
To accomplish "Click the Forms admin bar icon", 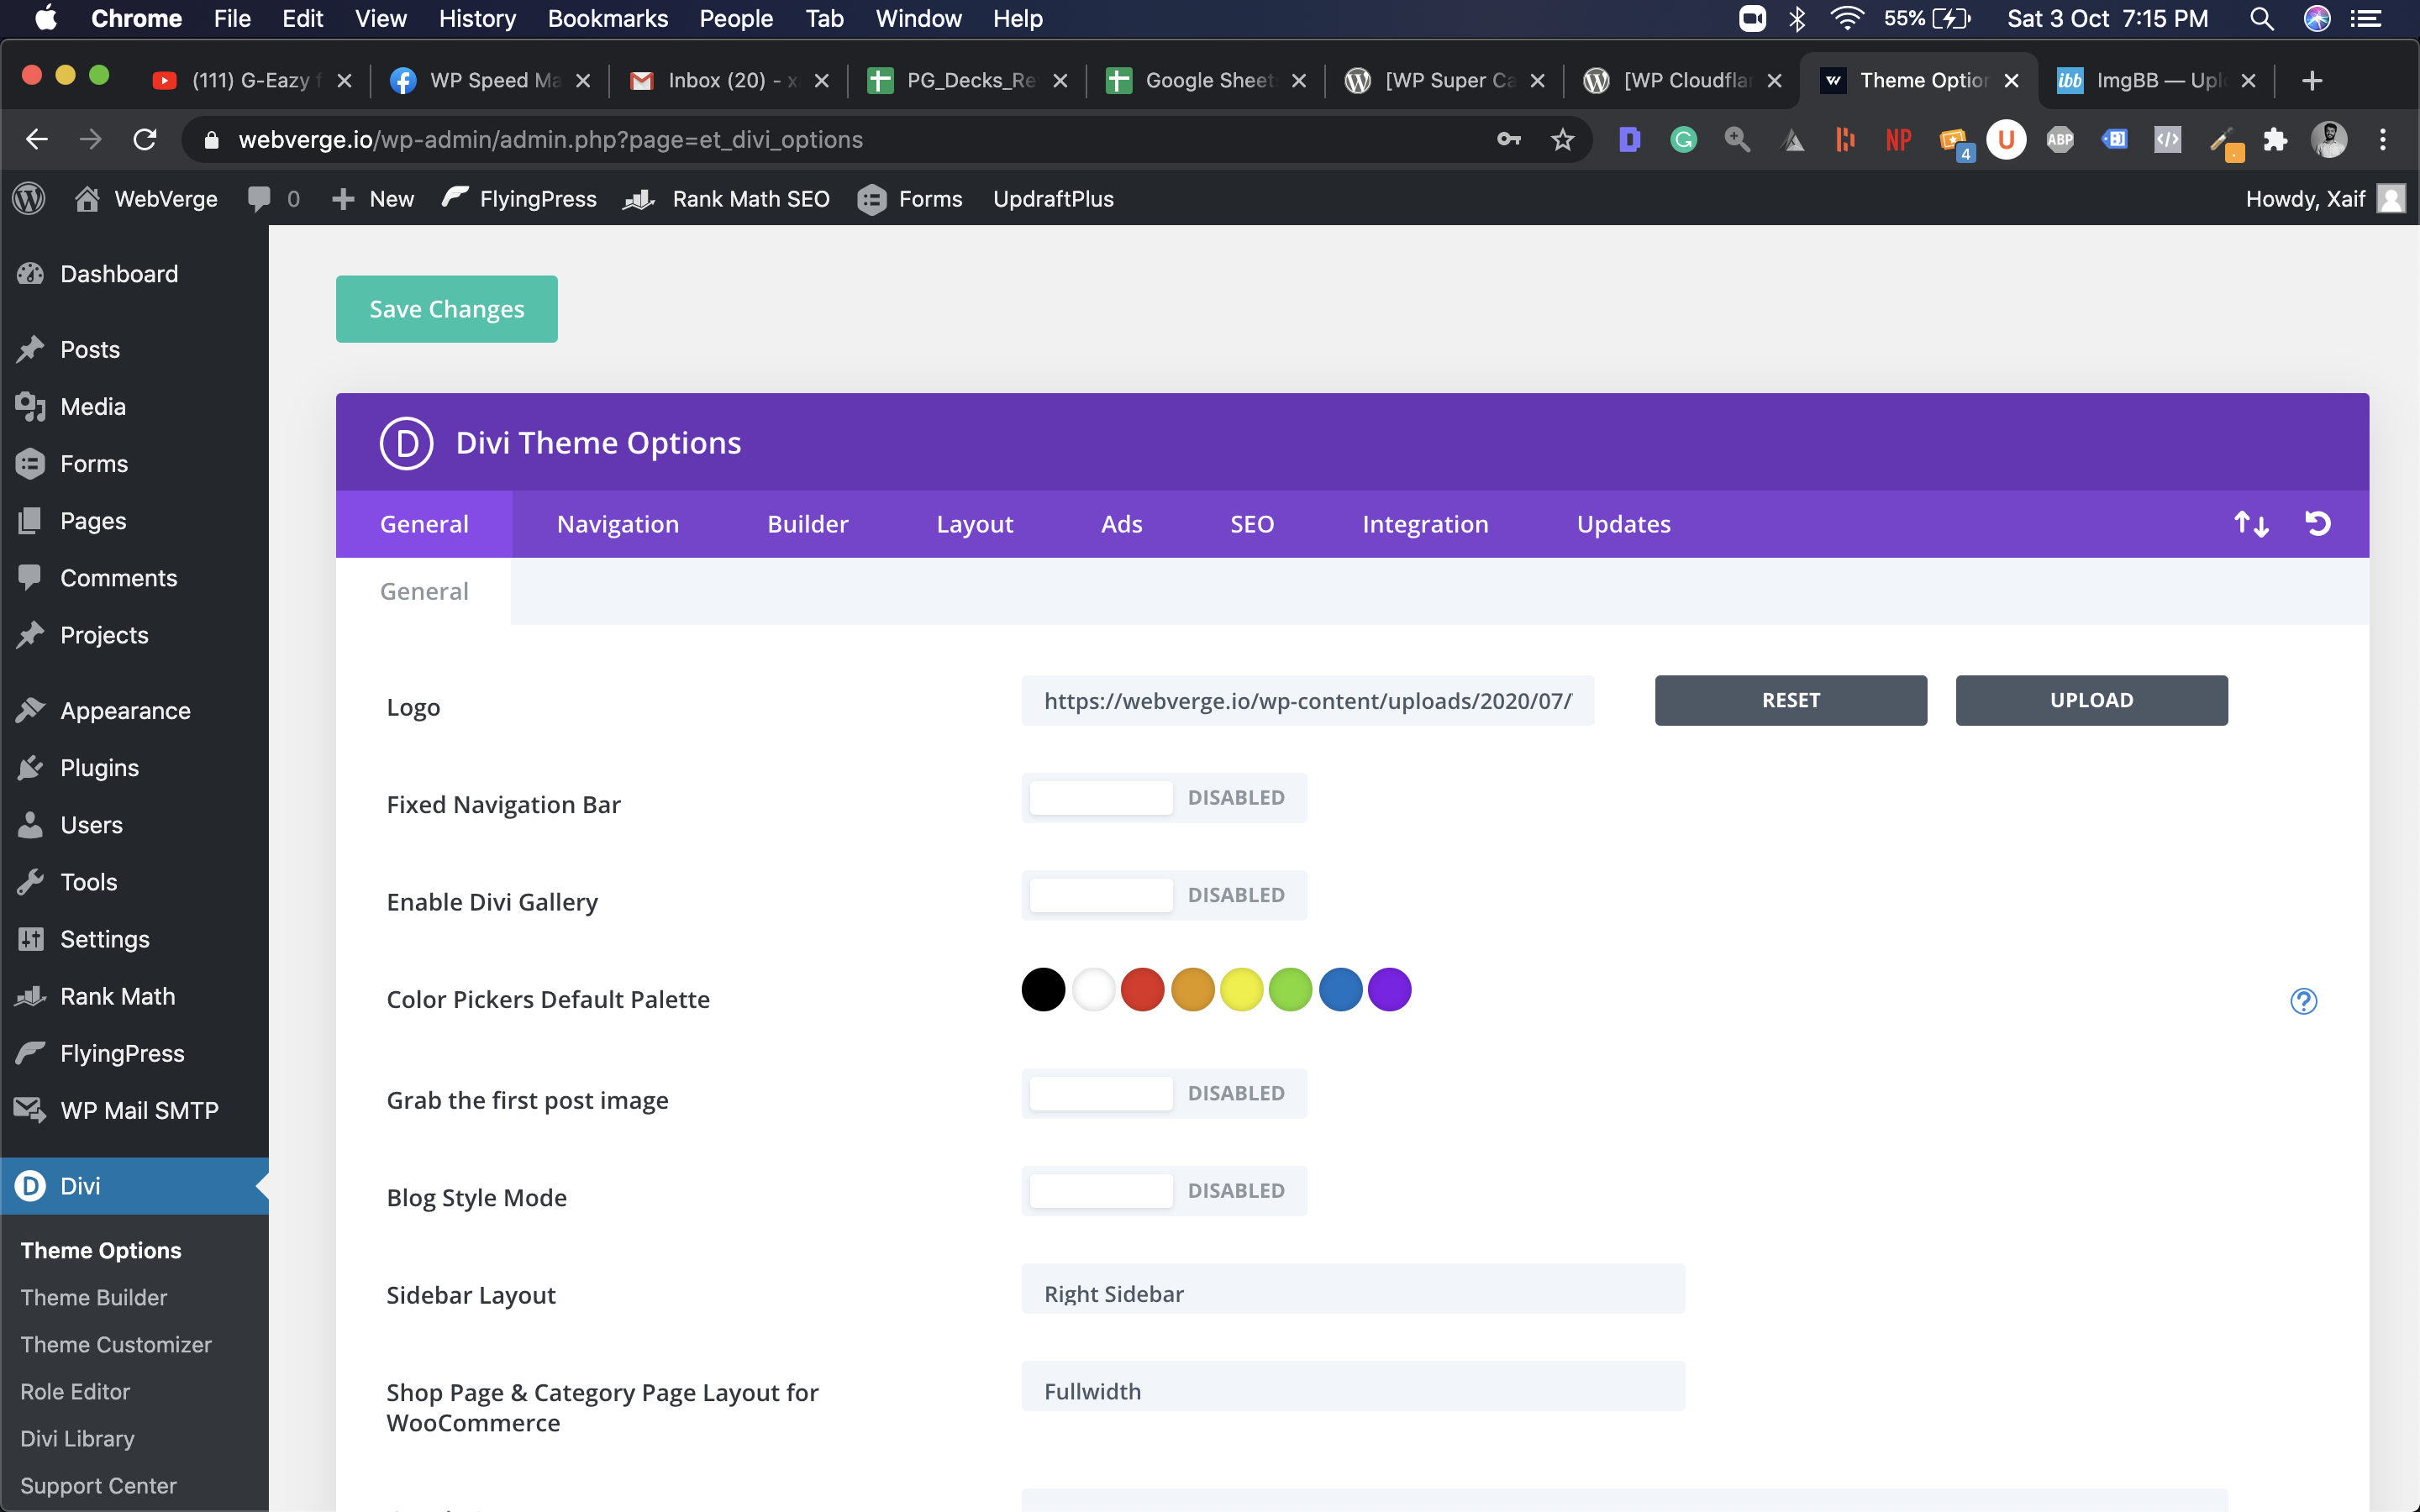I will coord(871,199).
